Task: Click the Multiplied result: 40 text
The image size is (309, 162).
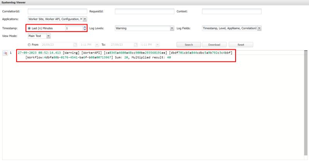Action: pos(151,58)
